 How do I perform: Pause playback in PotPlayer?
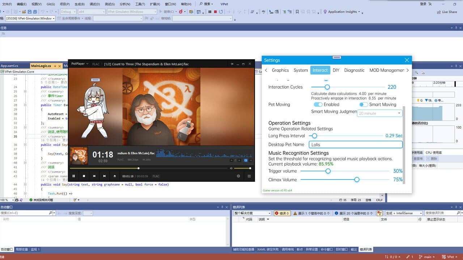coord(74,176)
